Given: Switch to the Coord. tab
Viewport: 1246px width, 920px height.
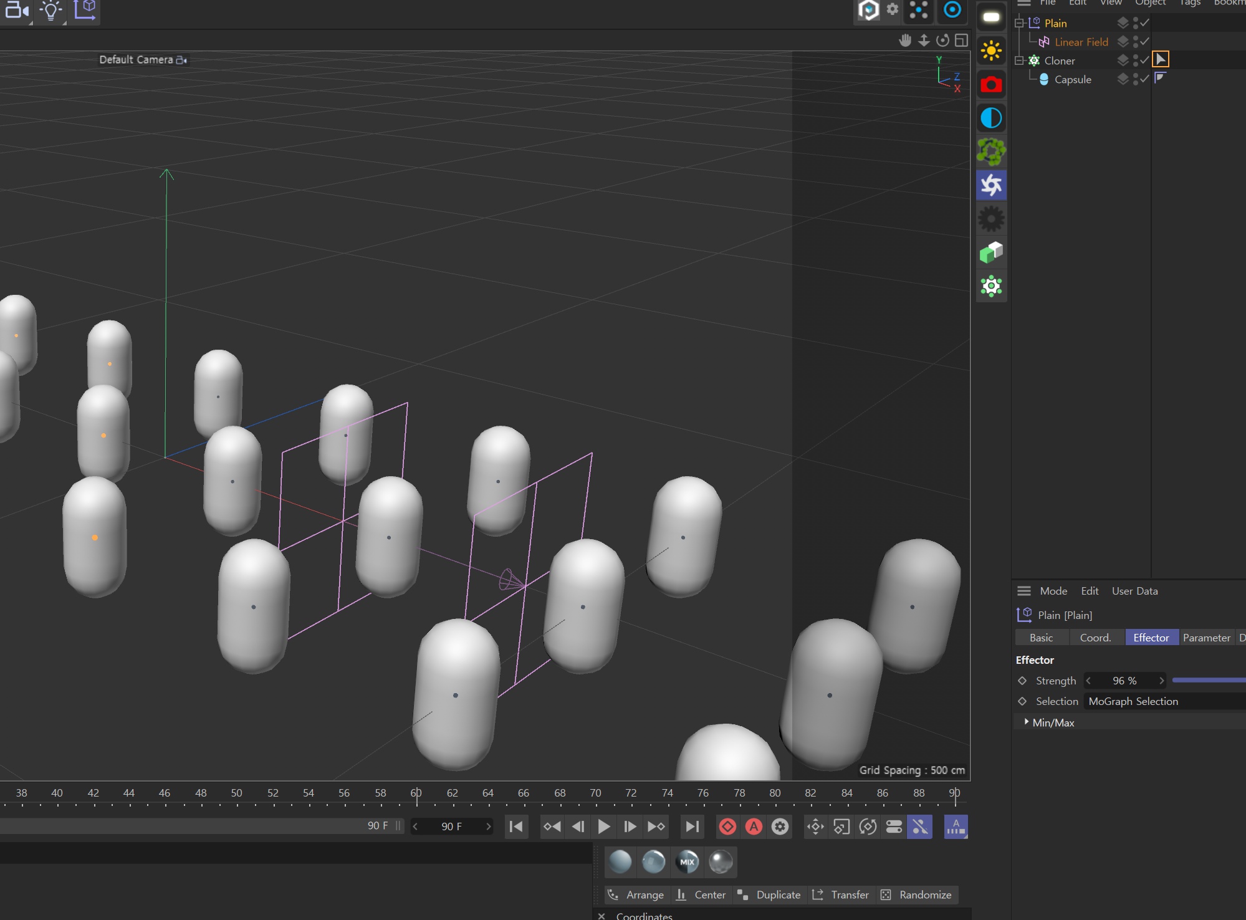Looking at the screenshot, I should click(1096, 638).
